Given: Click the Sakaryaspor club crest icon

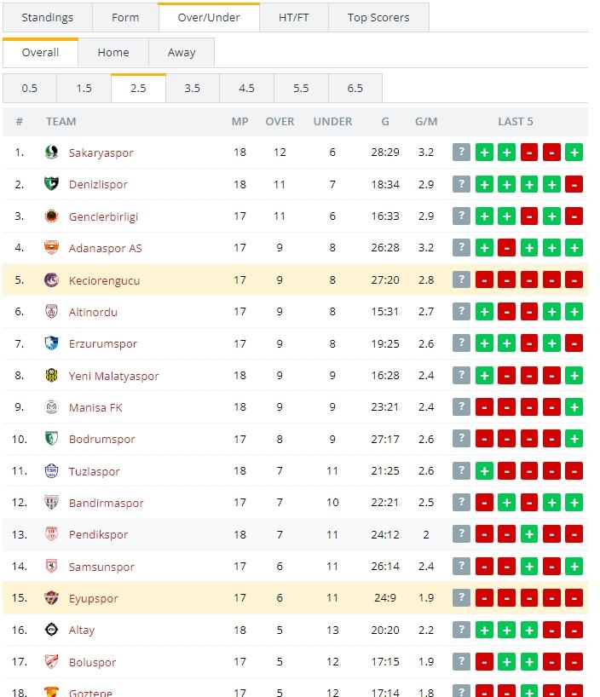Looking at the screenshot, I should (51, 153).
